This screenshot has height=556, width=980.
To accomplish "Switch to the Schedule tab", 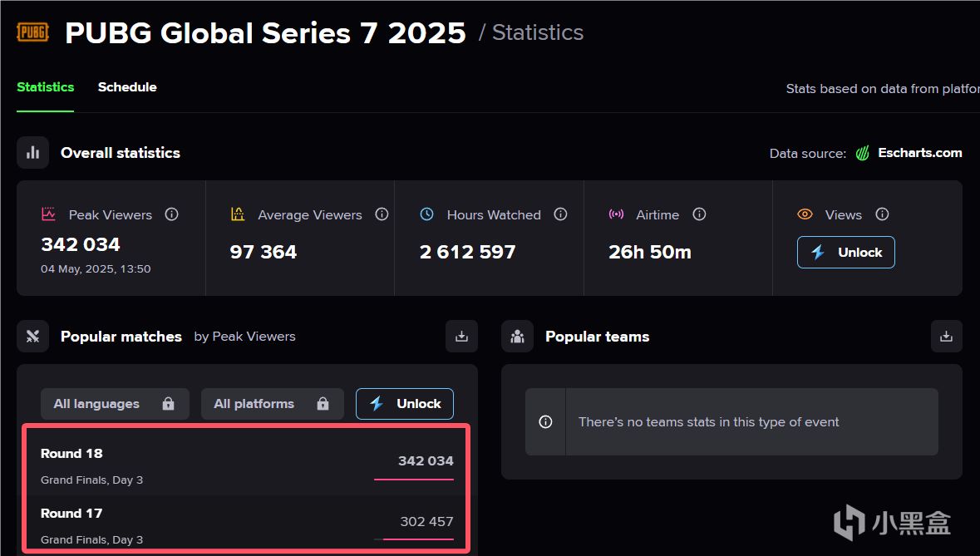I will (x=127, y=86).
